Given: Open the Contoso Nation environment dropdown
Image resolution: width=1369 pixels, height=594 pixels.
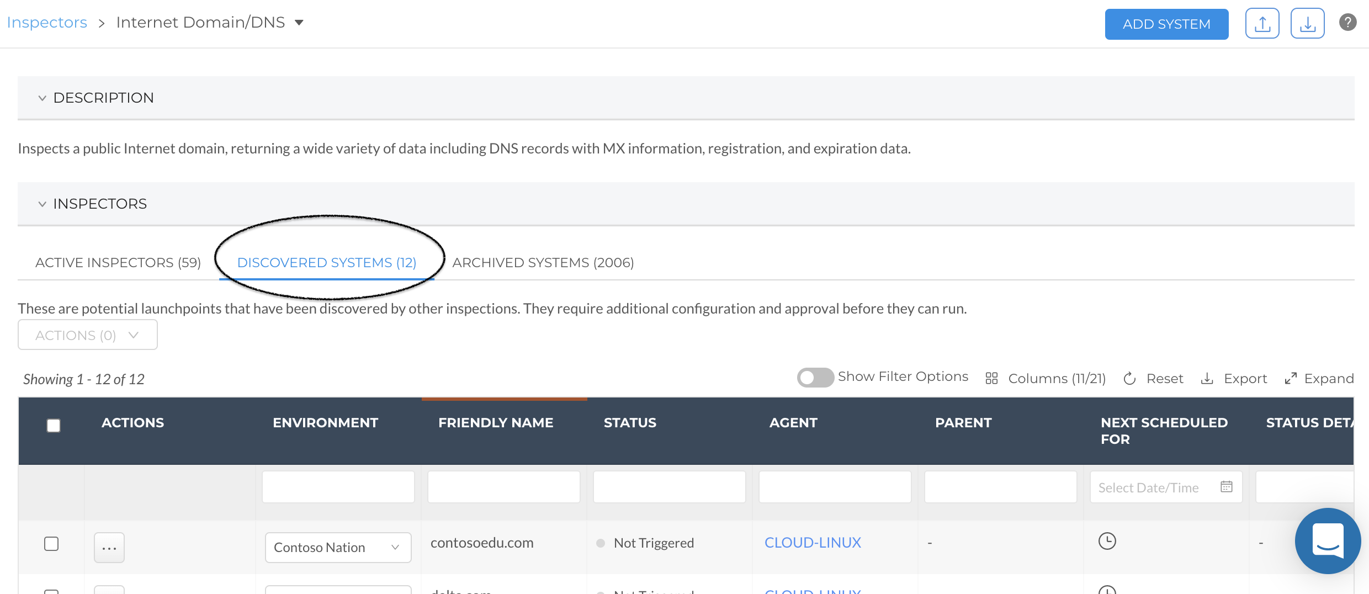Looking at the screenshot, I should click(338, 548).
